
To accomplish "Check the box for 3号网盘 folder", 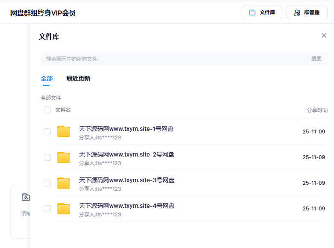I will [x=47, y=183].
